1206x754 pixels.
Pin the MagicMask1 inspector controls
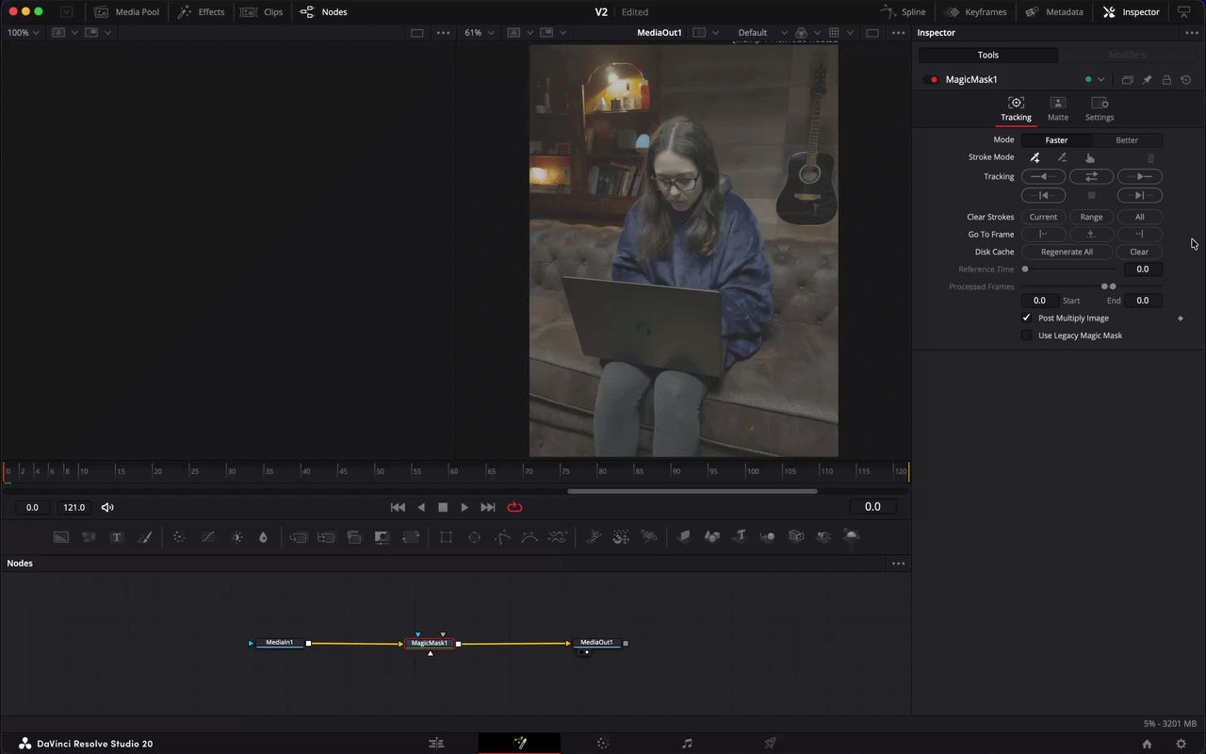pyautogui.click(x=1147, y=80)
